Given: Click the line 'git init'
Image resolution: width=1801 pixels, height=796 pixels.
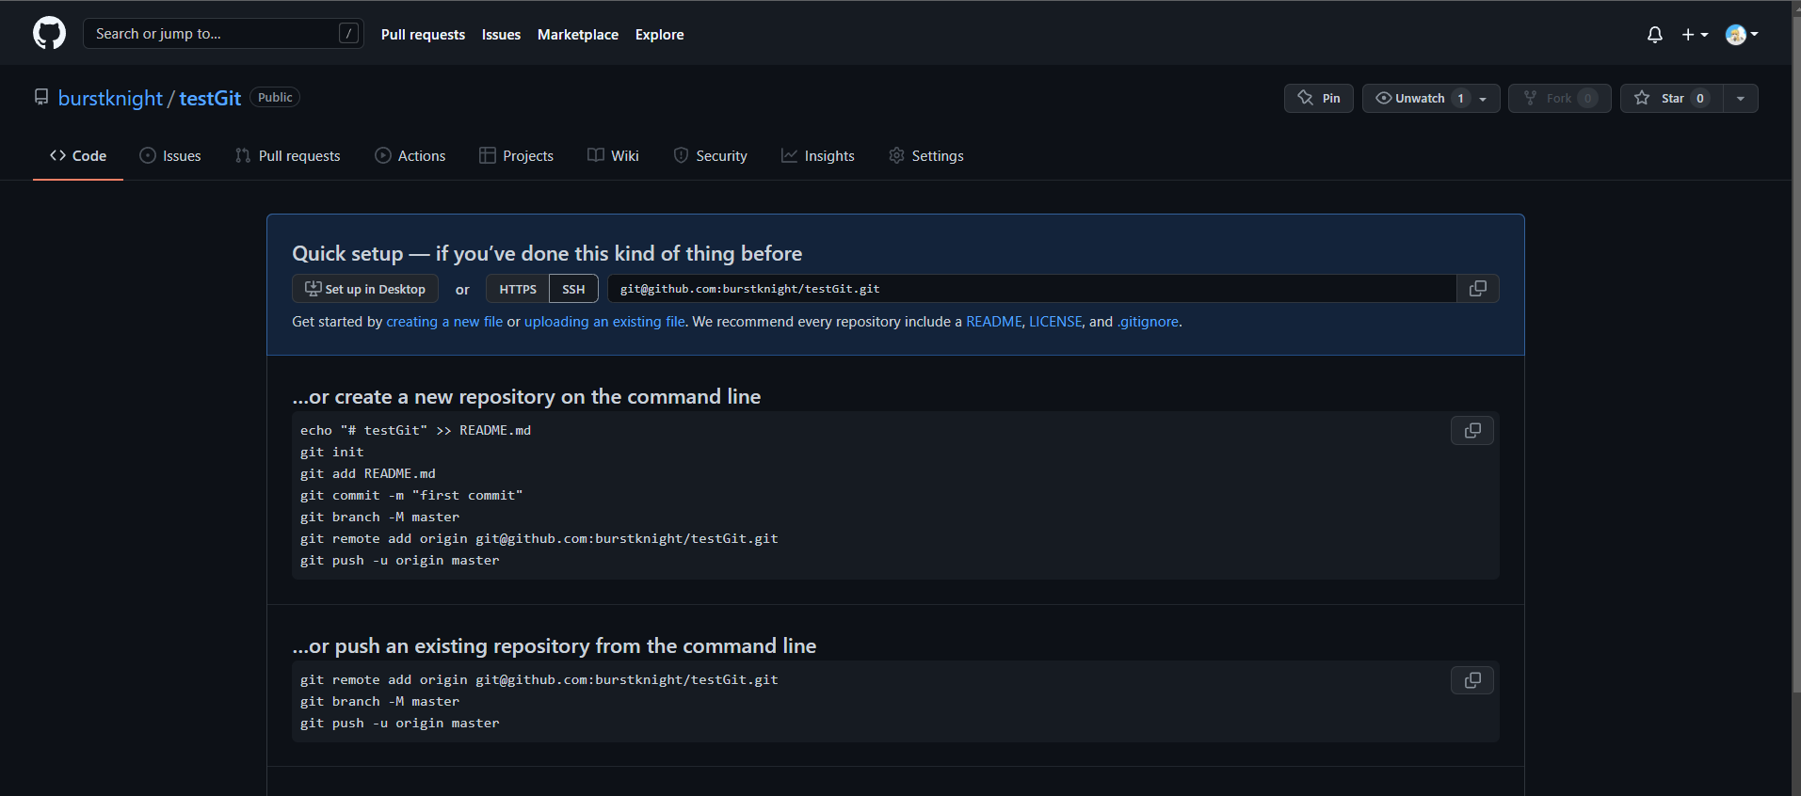Looking at the screenshot, I should [x=332, y=453].
